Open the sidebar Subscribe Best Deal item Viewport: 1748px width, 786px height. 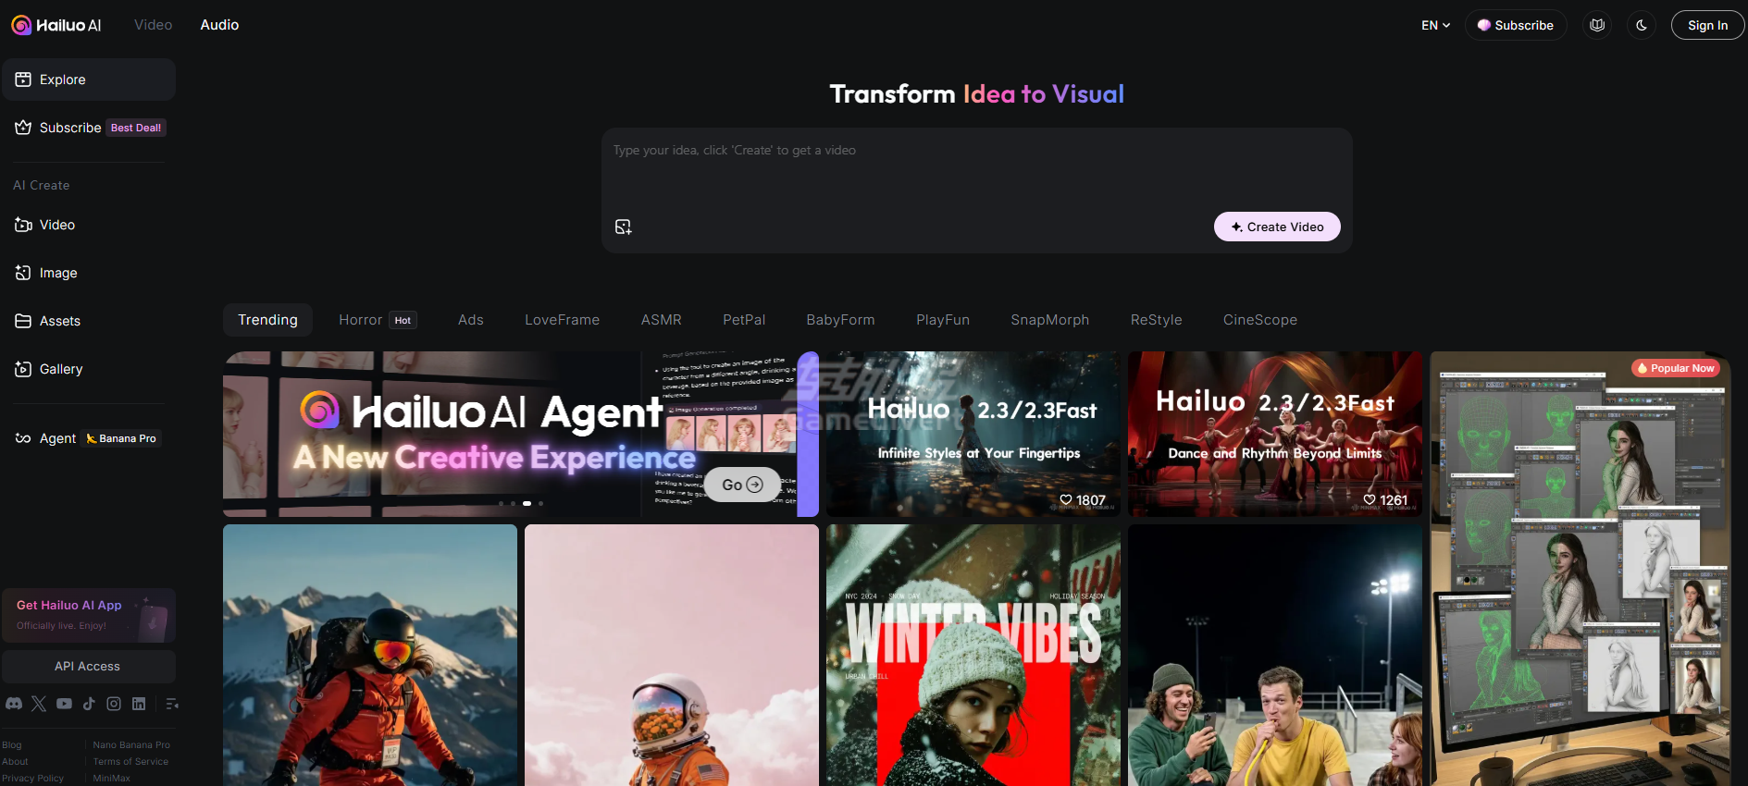(89, 128)
